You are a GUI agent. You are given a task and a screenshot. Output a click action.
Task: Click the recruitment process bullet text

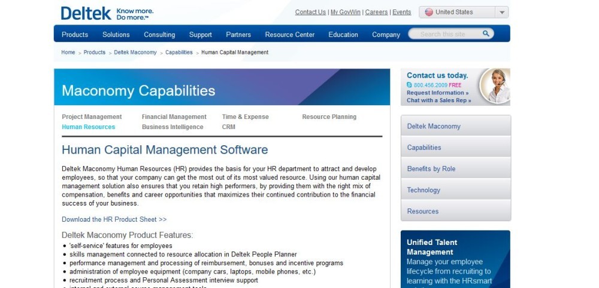tap(164, 280)
